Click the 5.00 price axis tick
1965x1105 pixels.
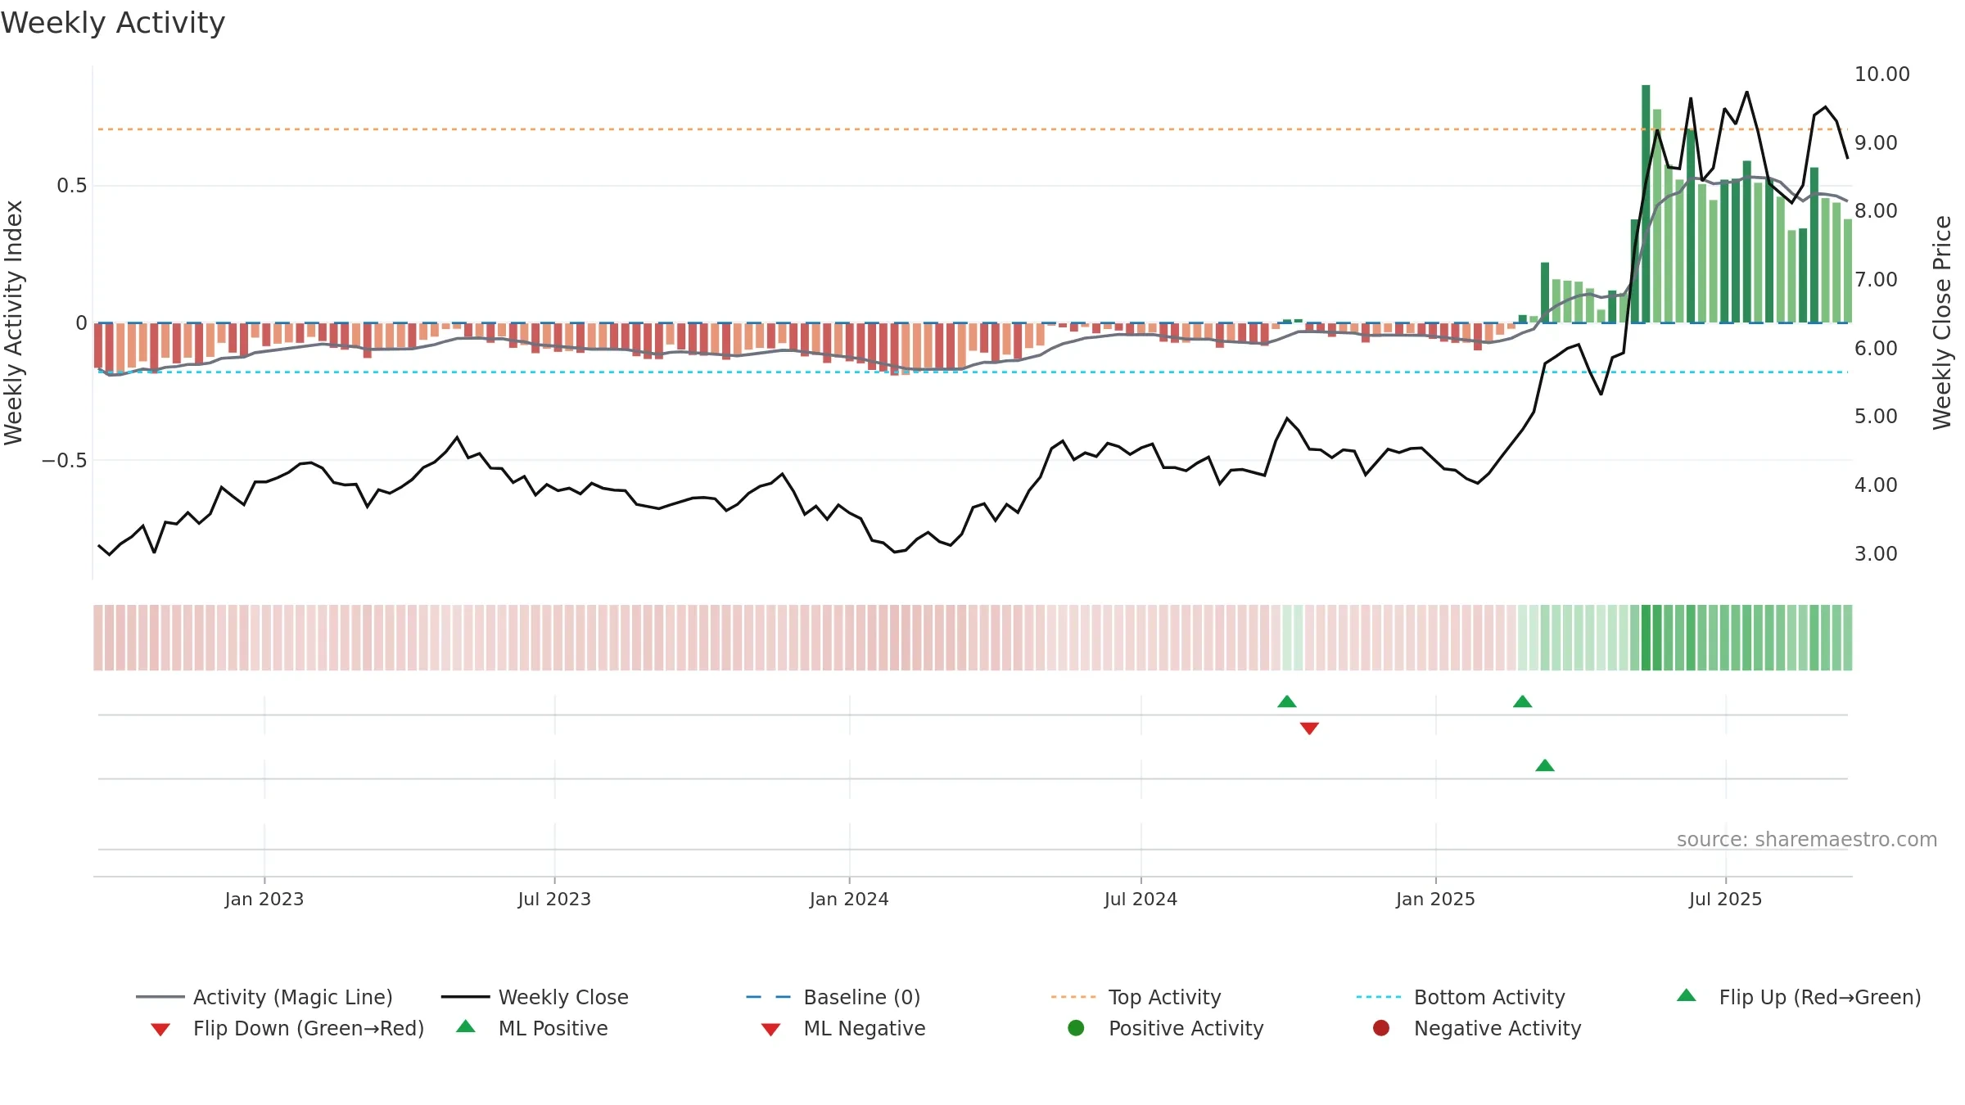1876,417
